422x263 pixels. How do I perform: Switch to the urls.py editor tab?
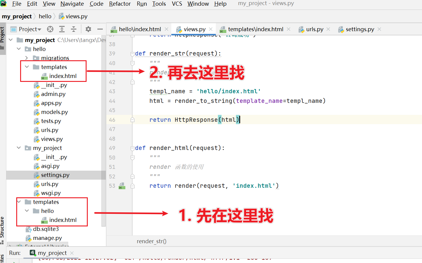coord(315,29)
